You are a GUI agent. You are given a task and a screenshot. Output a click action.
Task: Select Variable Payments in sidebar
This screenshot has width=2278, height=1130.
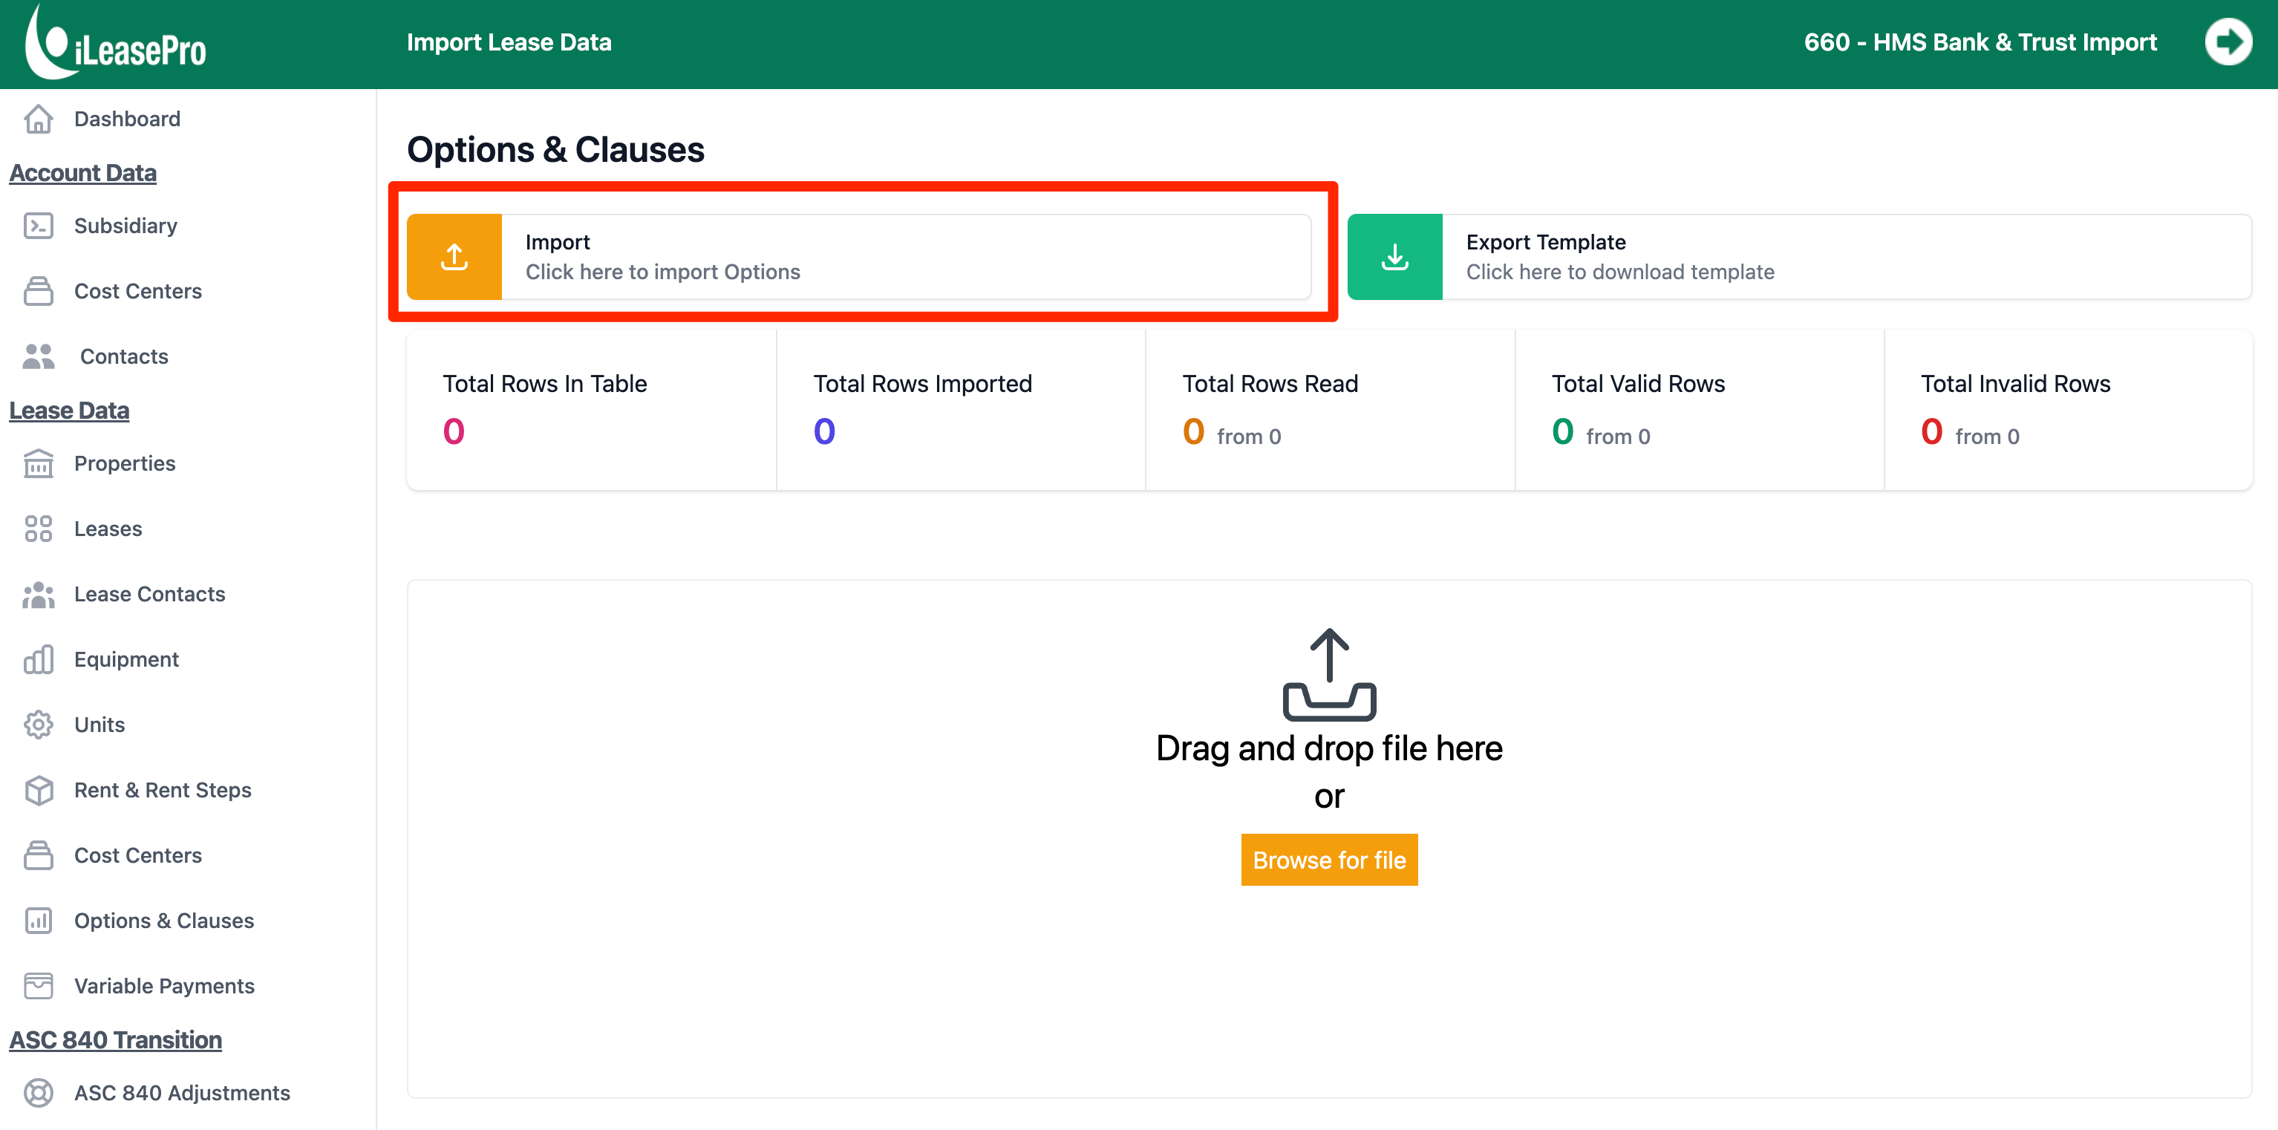pos(163,986)
